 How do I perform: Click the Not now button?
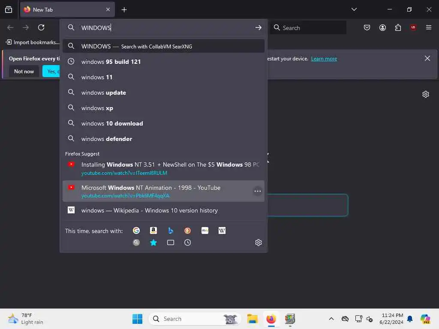point(24,72)
